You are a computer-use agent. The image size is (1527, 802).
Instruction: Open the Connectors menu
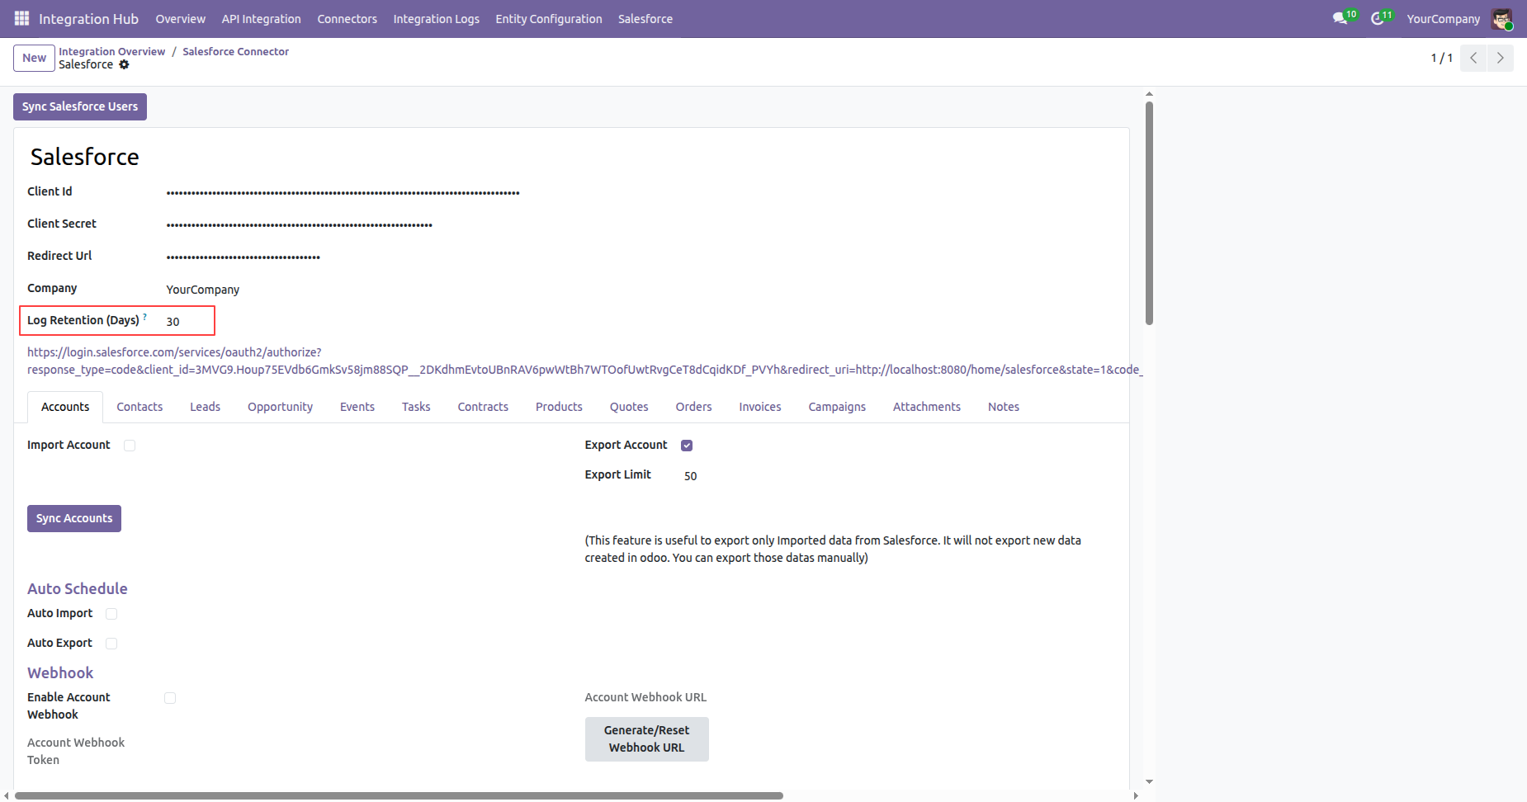coord(347,18)
